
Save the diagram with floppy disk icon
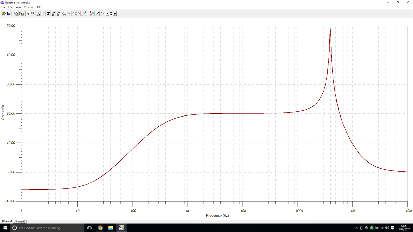tap(9, 14)
